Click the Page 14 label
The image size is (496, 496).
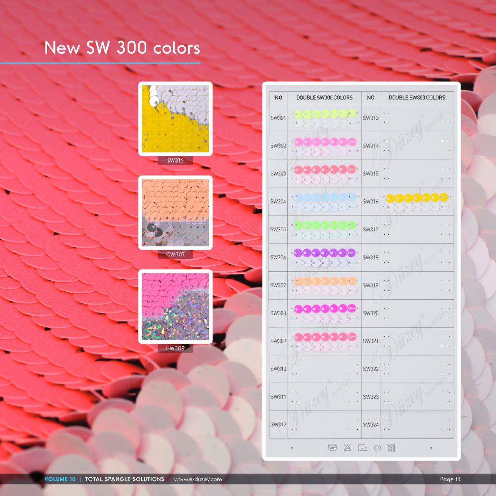click(450, 479)
